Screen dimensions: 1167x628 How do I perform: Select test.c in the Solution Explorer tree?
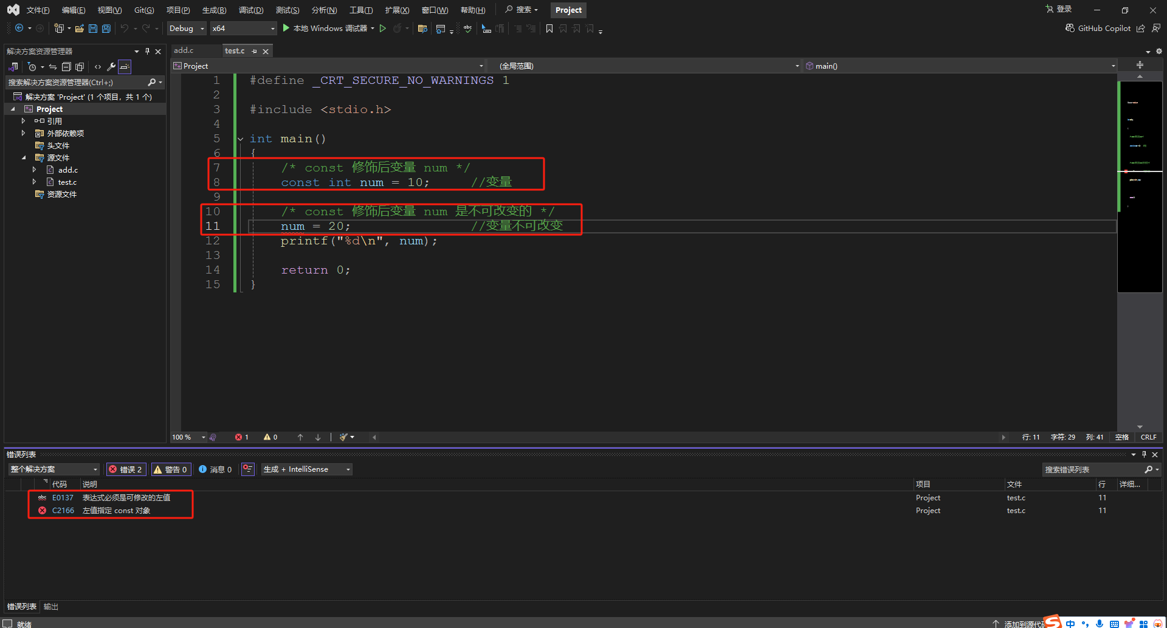tap(67, 182)
